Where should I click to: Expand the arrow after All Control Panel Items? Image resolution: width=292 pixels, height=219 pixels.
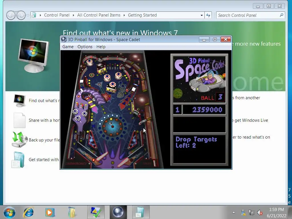[x=124, y=15]
